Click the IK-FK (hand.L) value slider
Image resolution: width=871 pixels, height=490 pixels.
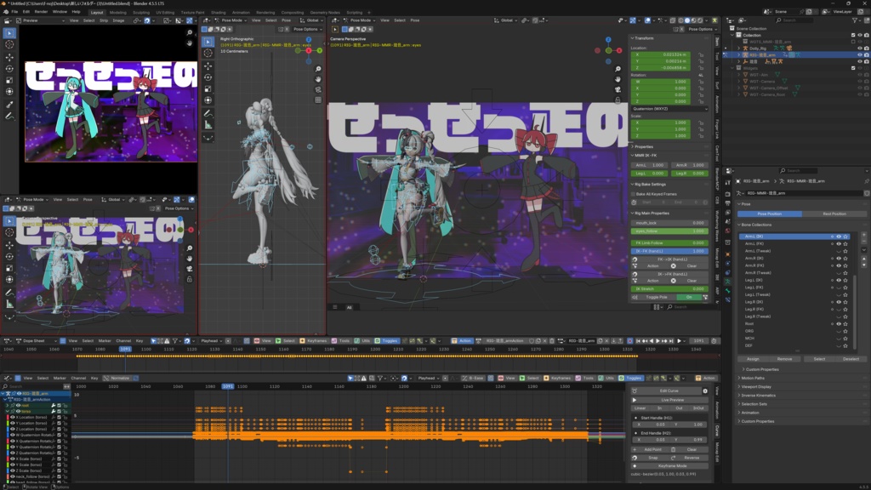670,252
